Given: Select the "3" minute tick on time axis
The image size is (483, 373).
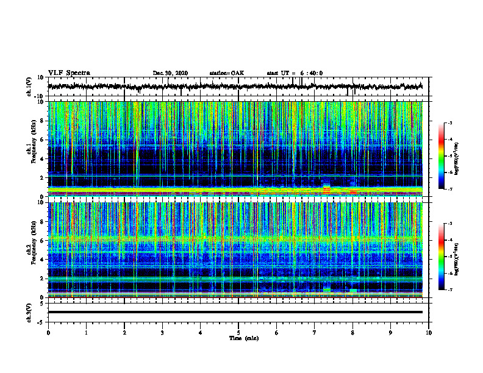Looking at the screenshot, I should click(162, 333).
